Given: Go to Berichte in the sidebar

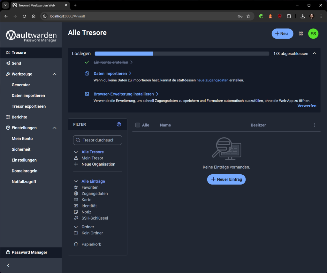Looking at the screenshot, I should pos(19,117).
